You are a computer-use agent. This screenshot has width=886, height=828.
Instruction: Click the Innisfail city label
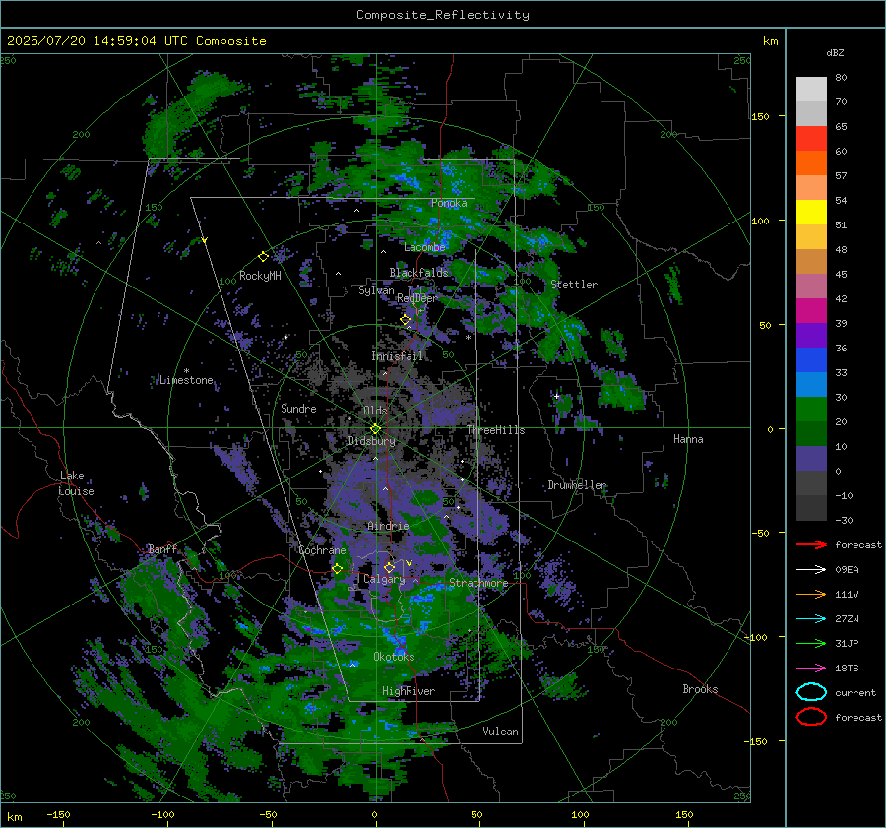pyautogui.click(x=398, y=356)
